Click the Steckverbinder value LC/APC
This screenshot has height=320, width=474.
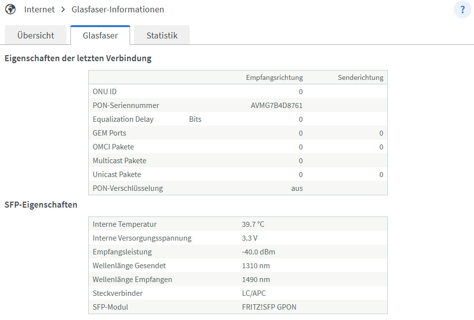254,293
